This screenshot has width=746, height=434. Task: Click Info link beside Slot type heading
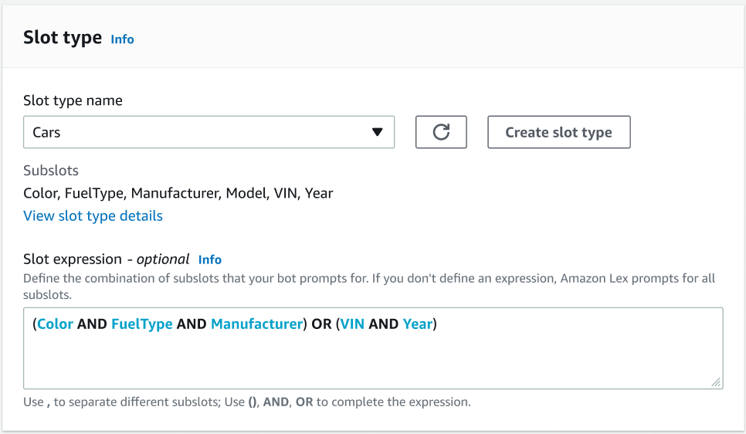pos(122,39)
